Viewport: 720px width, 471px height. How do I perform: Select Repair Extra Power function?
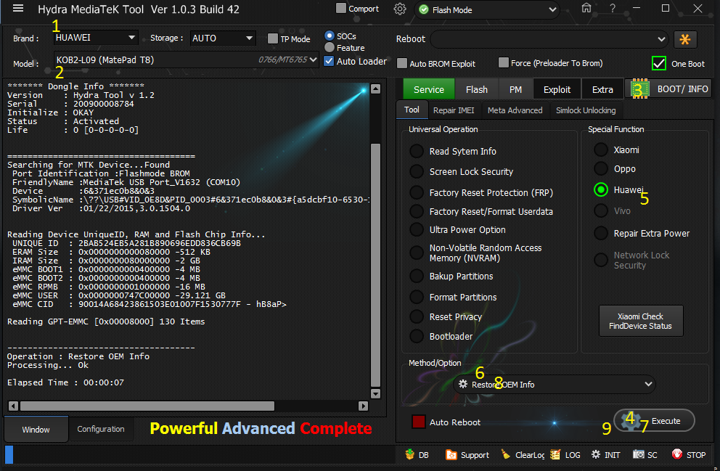(x=601, y=233)
